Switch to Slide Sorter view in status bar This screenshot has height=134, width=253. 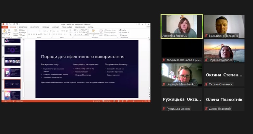[118, 101]
